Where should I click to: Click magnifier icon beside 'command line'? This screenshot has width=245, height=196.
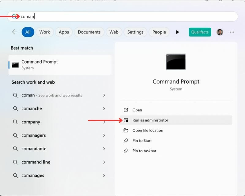tap(15, 162)
